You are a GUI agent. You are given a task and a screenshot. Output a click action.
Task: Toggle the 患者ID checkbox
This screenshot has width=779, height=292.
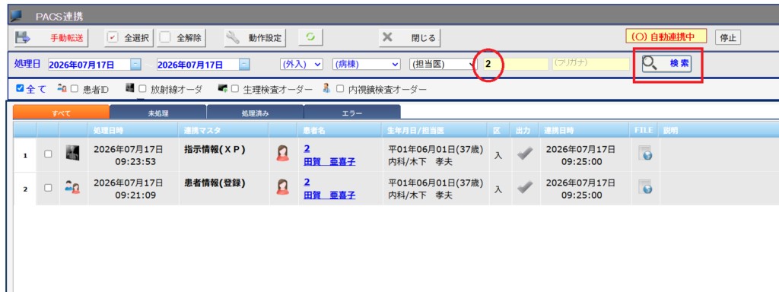click(x=75, y=90)
